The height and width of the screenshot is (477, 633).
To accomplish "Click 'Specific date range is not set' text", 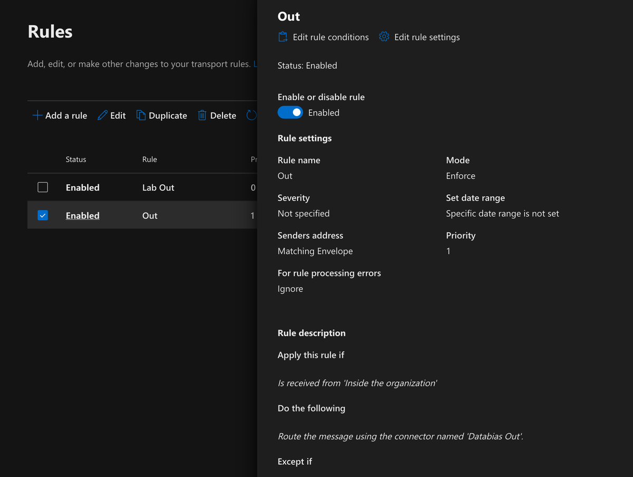I will (502, 213).
